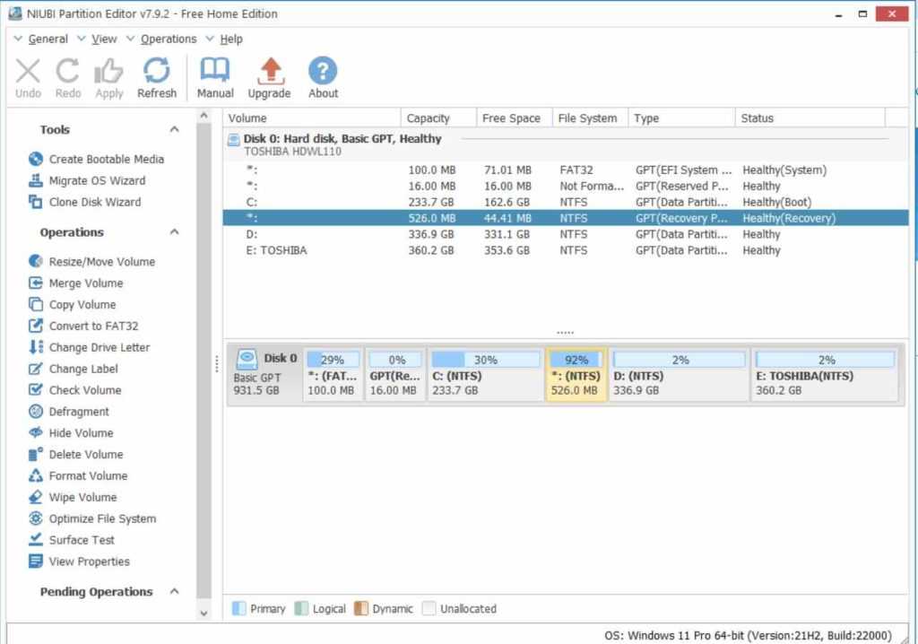Select C: (NTFS) 30% partition block
Screen dimensions: 918x644
pos(485,374)
